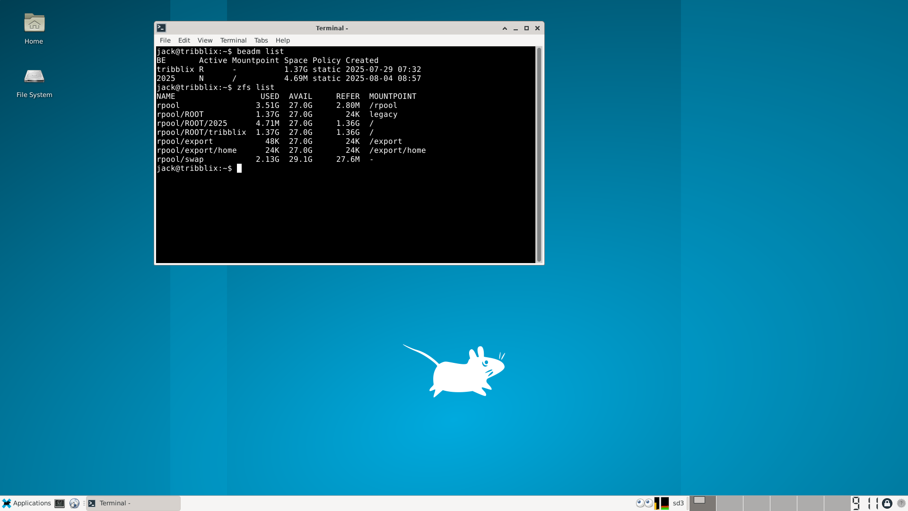Maximize the Terminal window
The height and width of the screenshot is (511, 908).
tap(526, 28)
